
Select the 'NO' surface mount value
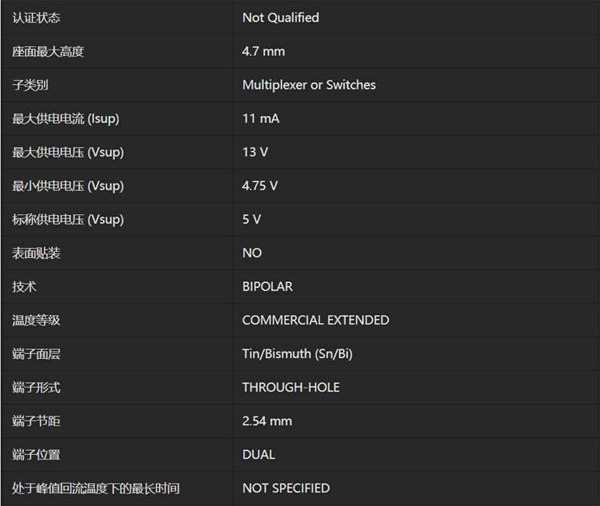252,253
